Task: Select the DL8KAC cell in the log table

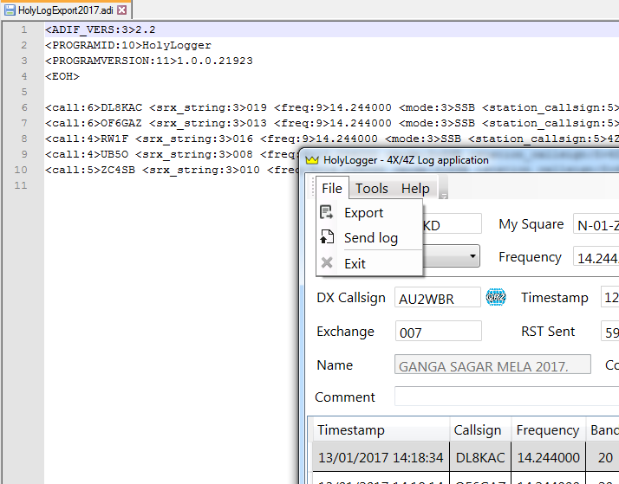Action: 480,457
